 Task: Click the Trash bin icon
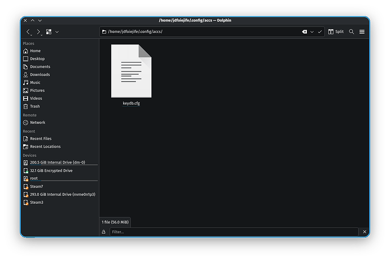[x=25, y=106]
